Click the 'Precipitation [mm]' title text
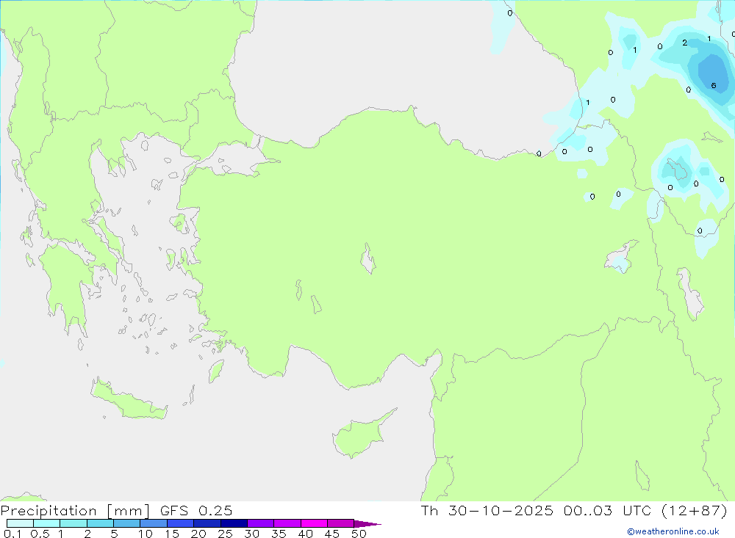Screen dimensions: 735x538 (75, 511)
